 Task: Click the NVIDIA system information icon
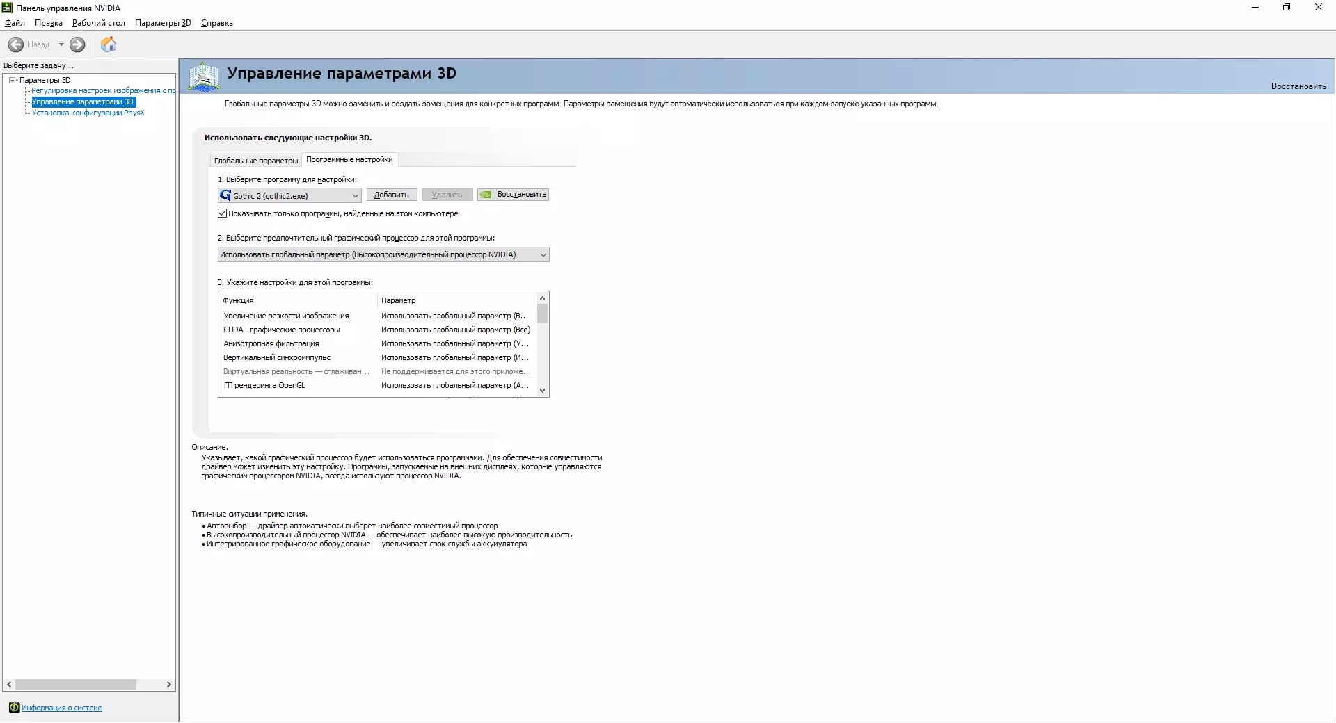click(x=14, y=708)
